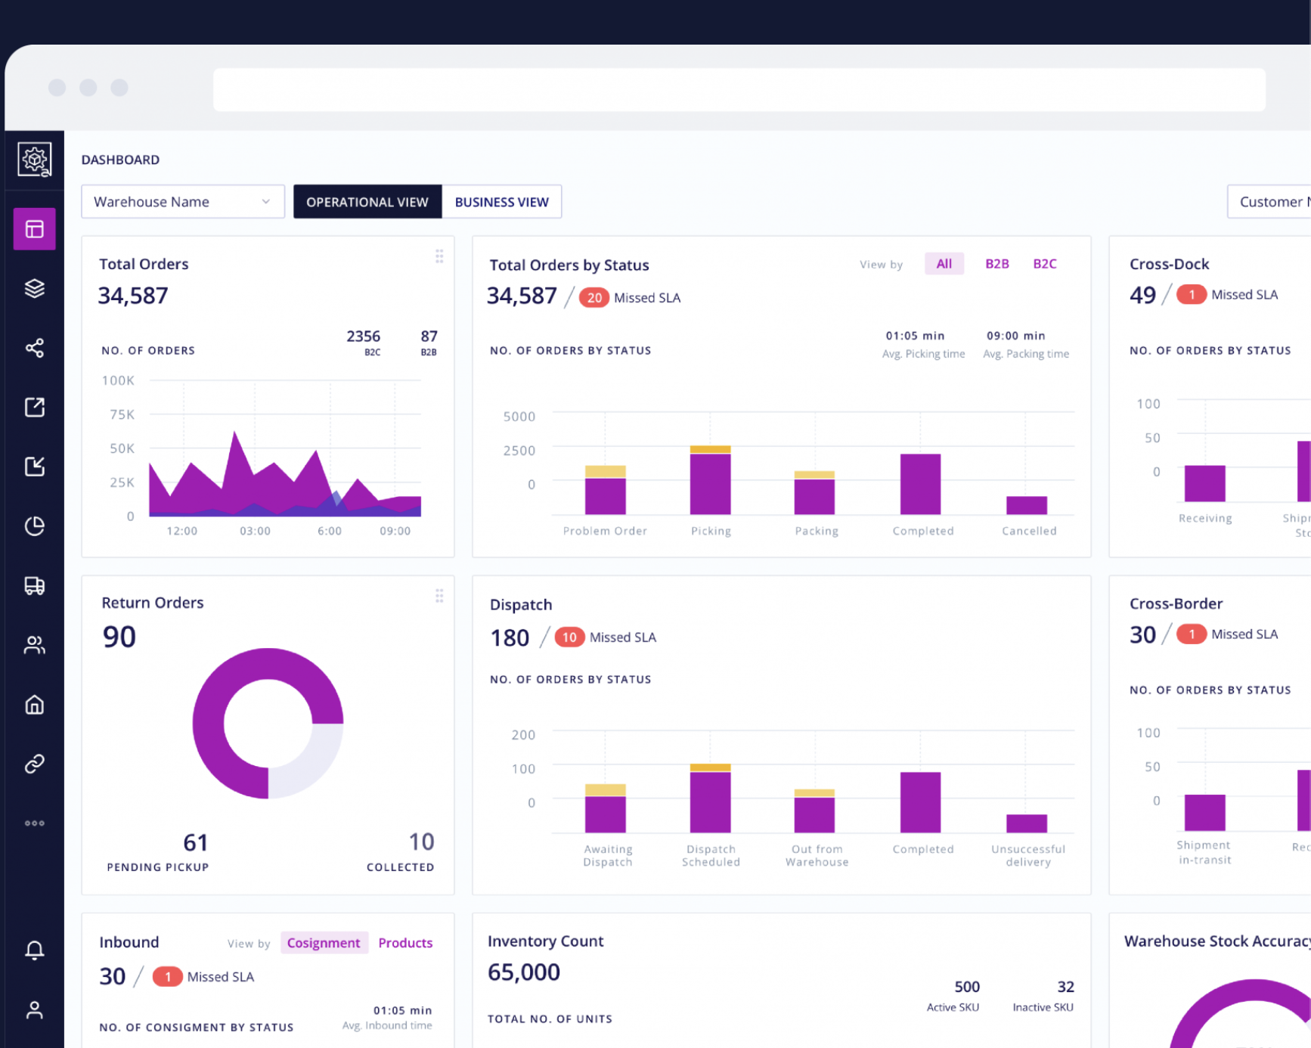Viewport: 1311px width, 1048px height.
Task: Click the Shipment in-transit bar
Action: (x=1205, y=812)
